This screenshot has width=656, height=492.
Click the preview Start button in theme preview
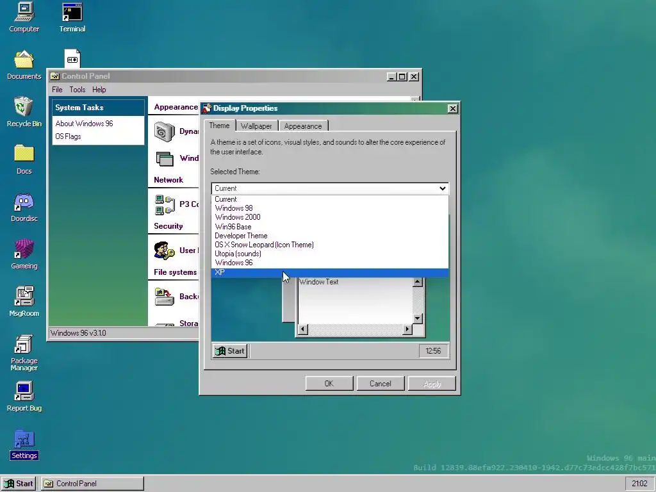pos(230,351)
